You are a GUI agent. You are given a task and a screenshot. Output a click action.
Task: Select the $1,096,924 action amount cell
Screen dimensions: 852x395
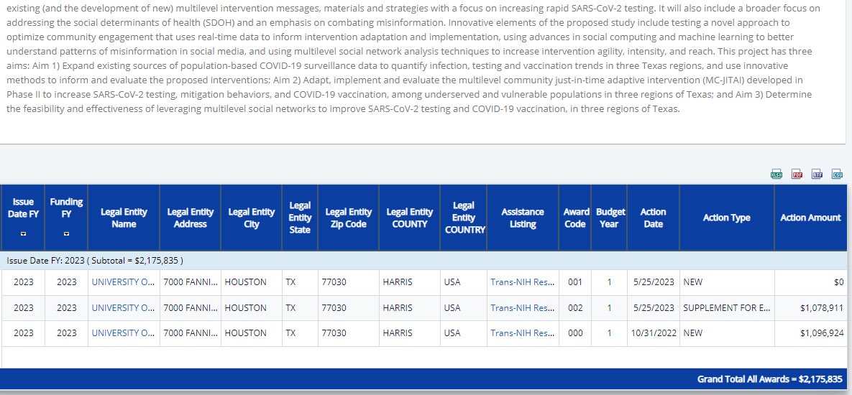[811, 333]
